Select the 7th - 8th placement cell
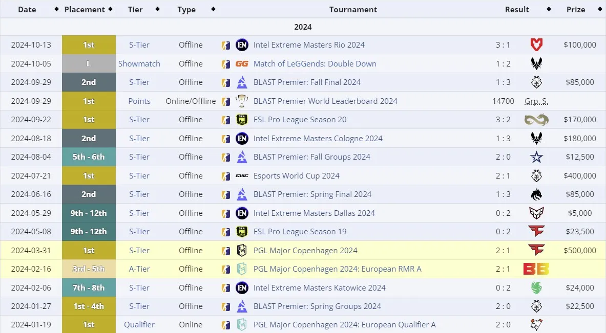Viewport: 606px width, 333px height. tap(89, 287)
